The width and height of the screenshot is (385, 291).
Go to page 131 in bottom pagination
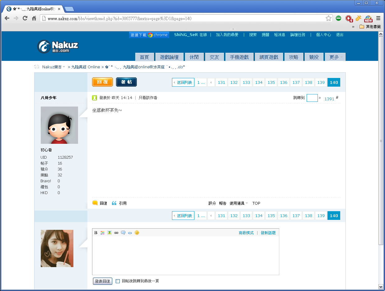(221, 216)
